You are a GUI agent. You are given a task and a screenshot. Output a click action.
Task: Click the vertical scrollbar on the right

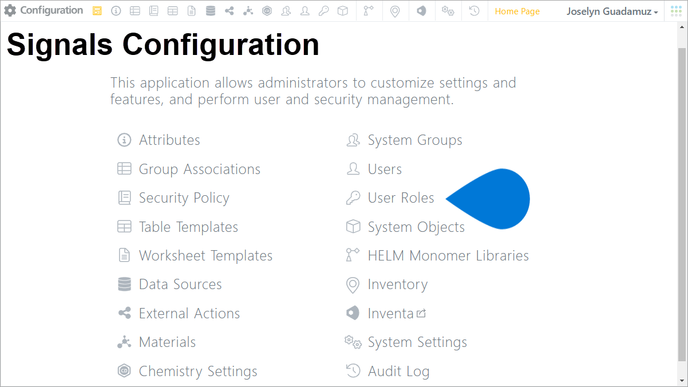click(682, 204)
